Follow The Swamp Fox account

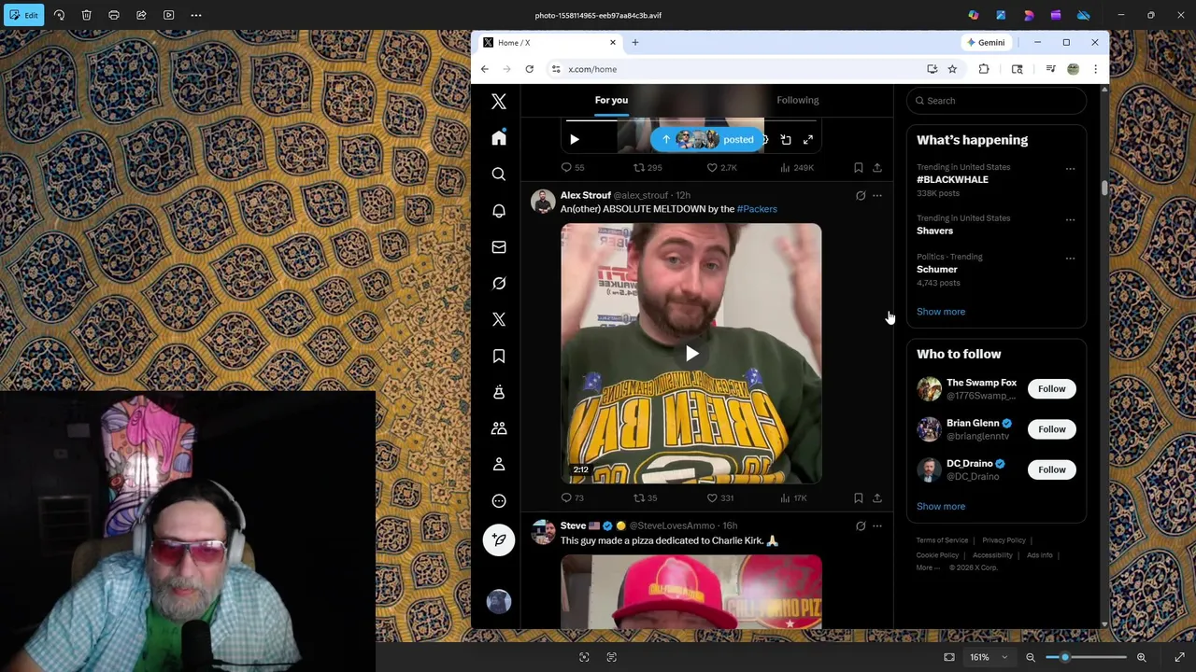[x=1051, y=389]
